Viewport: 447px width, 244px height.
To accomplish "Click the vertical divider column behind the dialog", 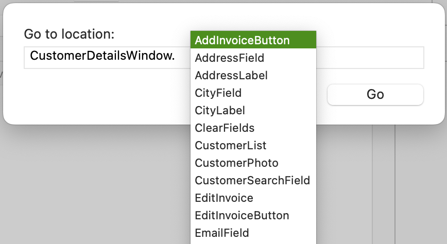I will pyautogui.click(x=384, y=185).
